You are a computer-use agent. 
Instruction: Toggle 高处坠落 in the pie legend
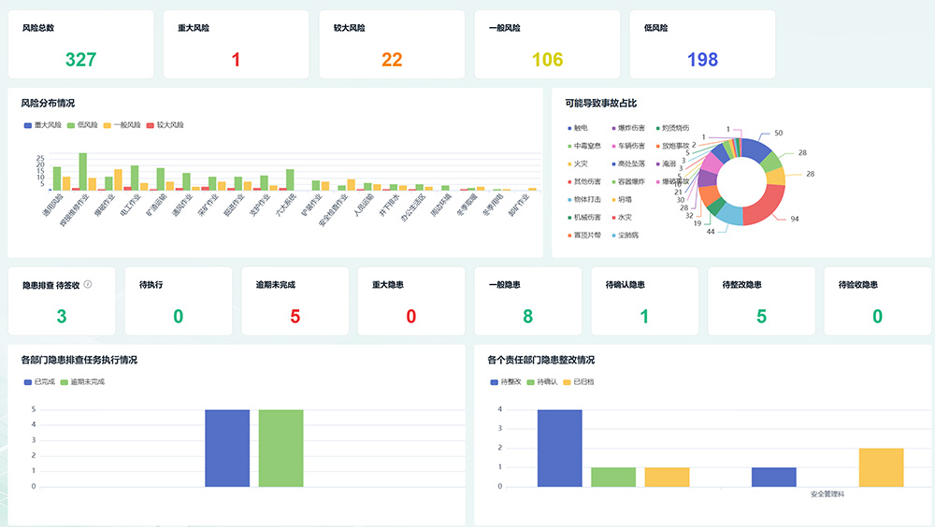[x=628, y=164]
